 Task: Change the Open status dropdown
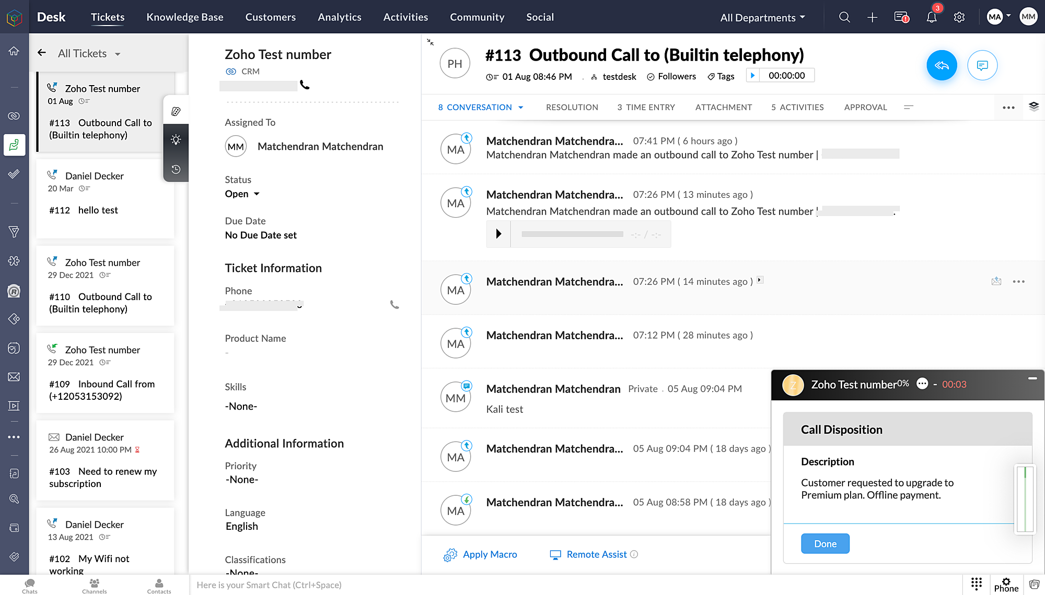[x=242, y=194]
